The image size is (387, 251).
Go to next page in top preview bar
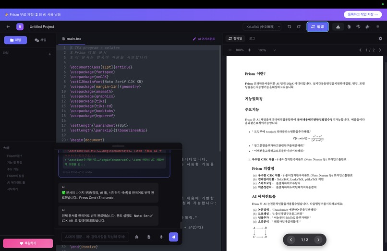[x=380, y=50]
